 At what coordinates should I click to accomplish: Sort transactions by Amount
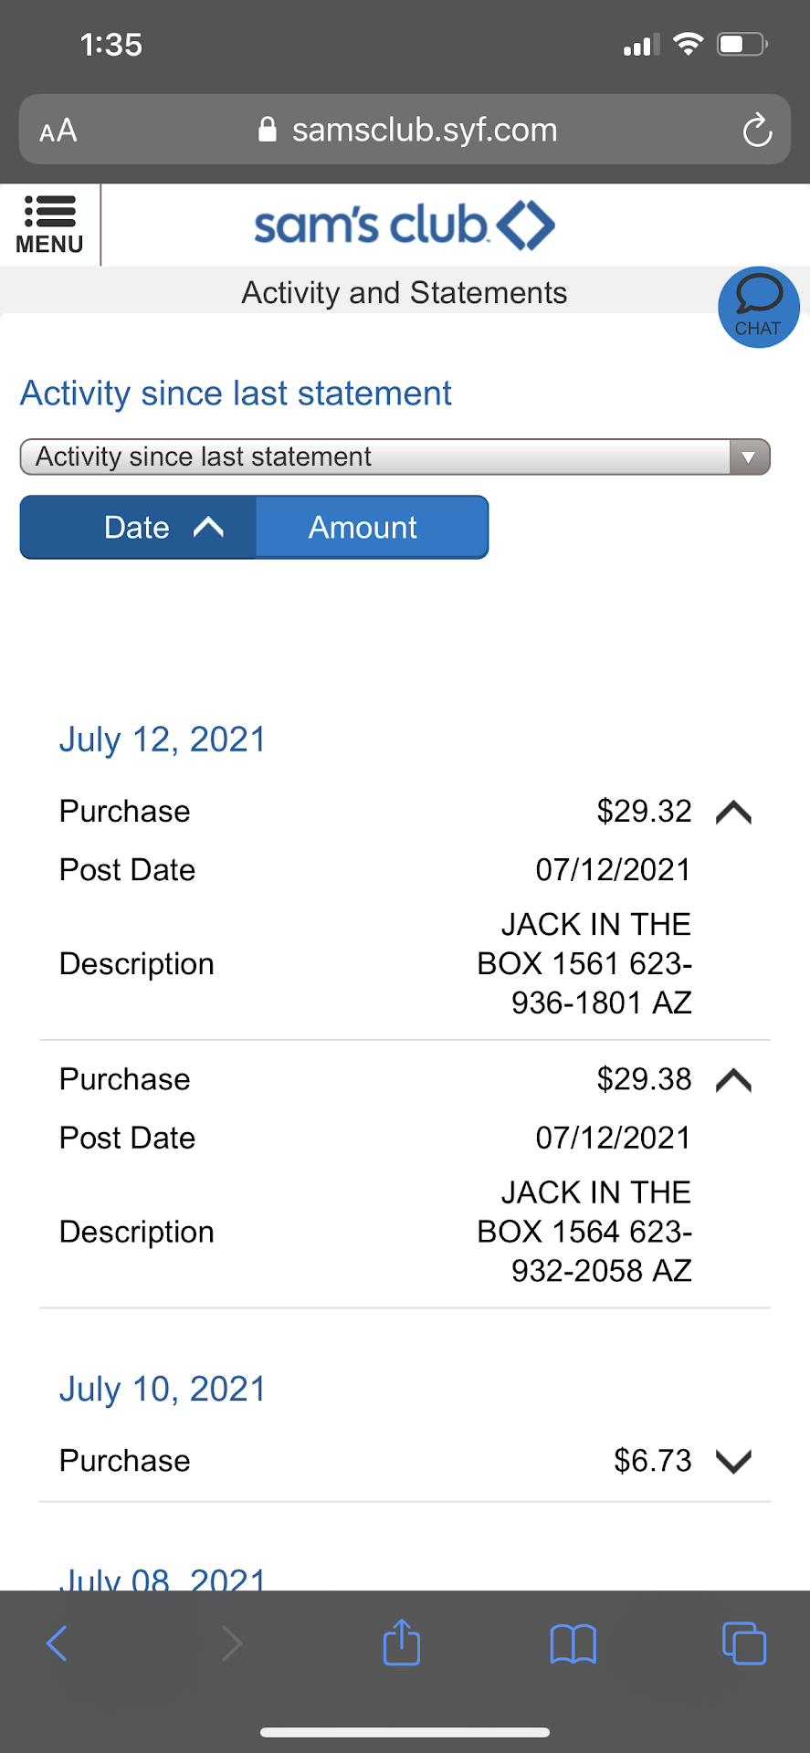pos(363,528)
